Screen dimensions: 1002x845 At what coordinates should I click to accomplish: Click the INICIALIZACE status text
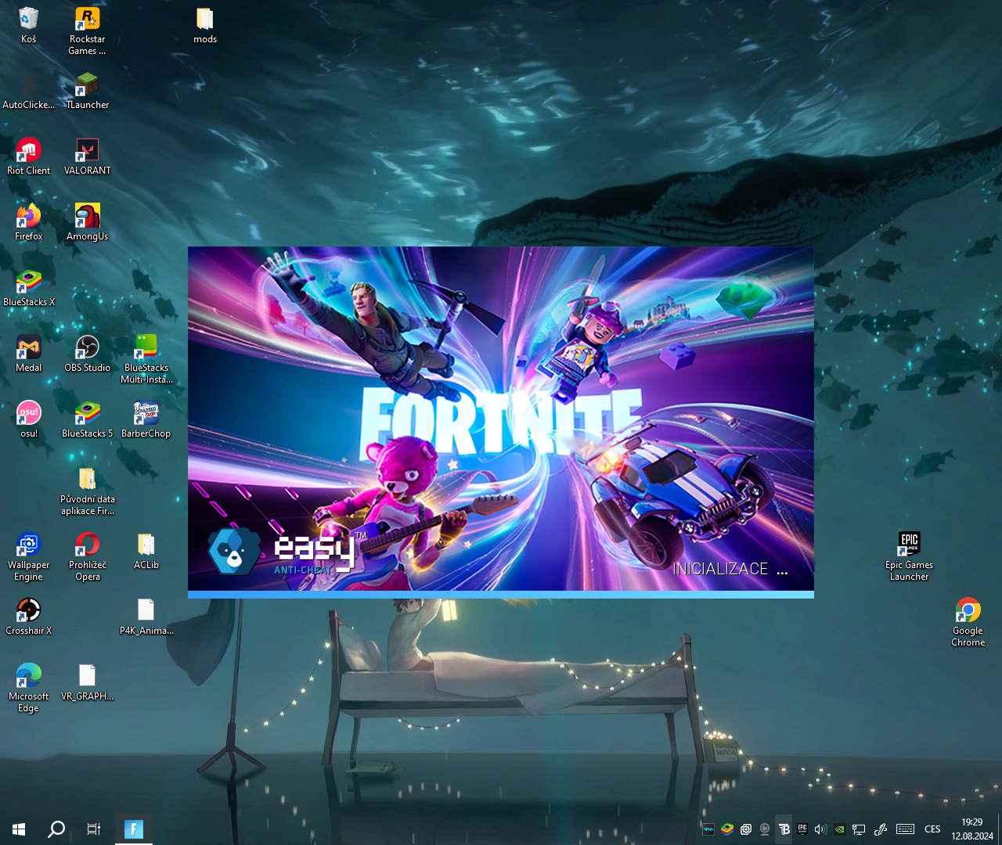click(730, 569)
